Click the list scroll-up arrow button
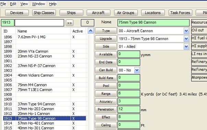Screen dimensions: 207x130 tap(90, 31)
